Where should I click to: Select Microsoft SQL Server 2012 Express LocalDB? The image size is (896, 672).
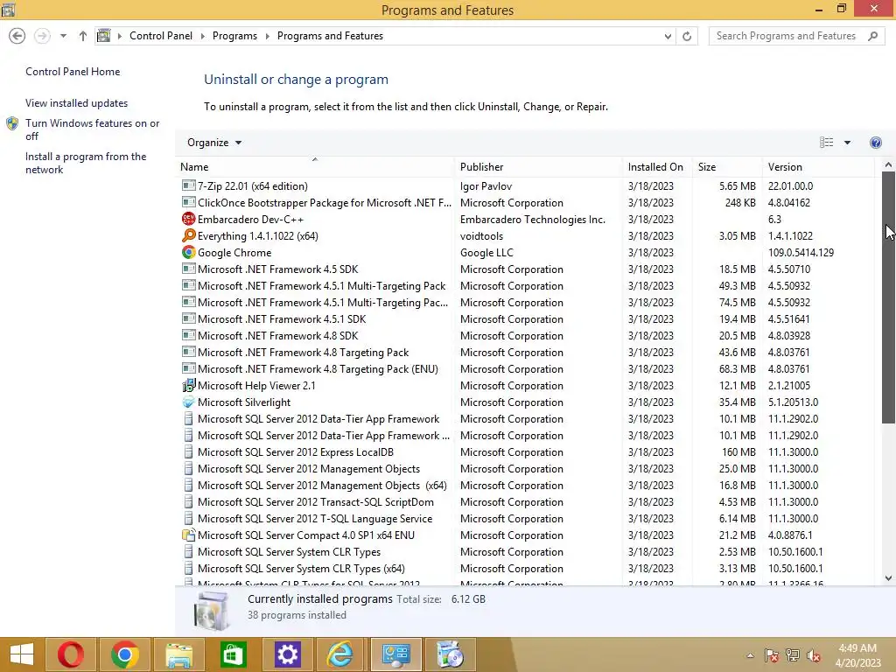pyautogui.click(x=525, y=451)
